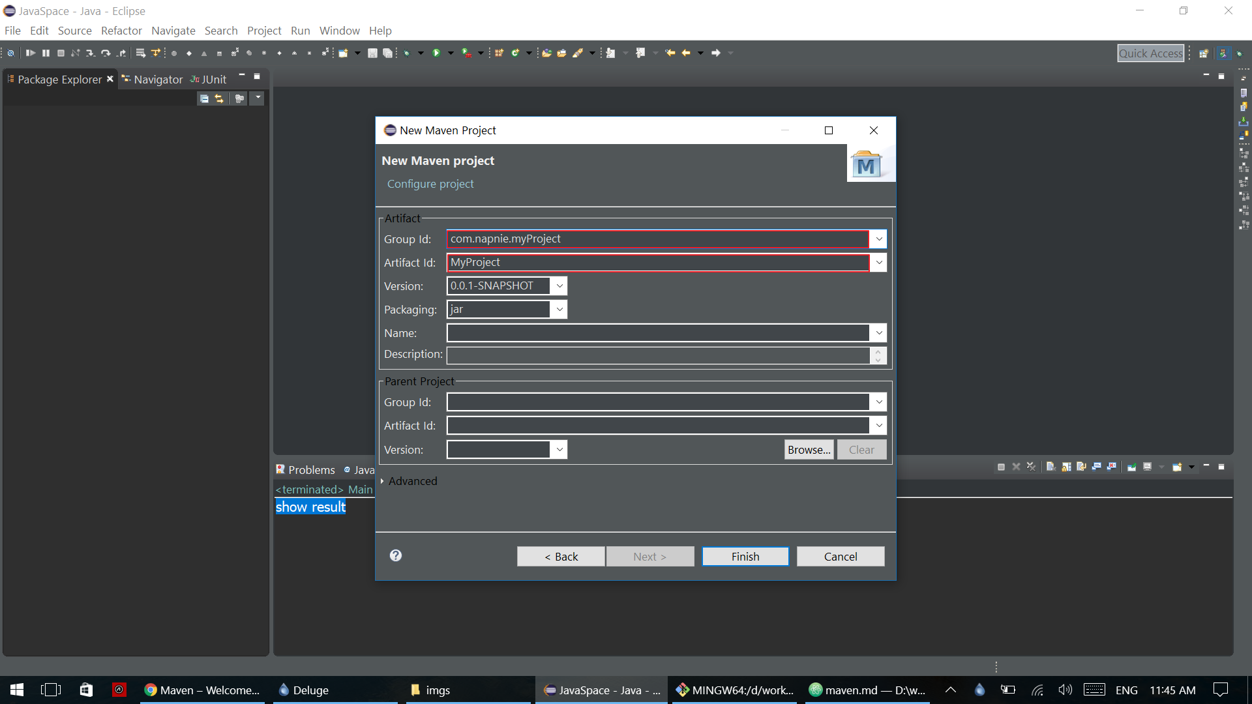This screenshot has height=704, width=1252.
Task: Switch to the Navigator tab
Action: 152,80
